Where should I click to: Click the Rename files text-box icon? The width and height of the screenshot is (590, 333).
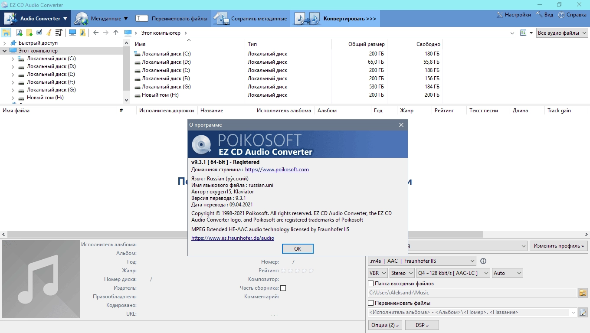[x=142, y=19]
